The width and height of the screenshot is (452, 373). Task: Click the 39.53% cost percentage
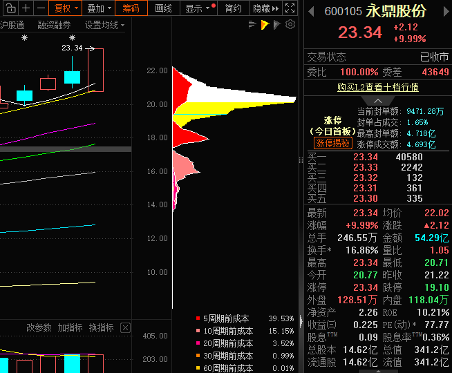(281, 318)
